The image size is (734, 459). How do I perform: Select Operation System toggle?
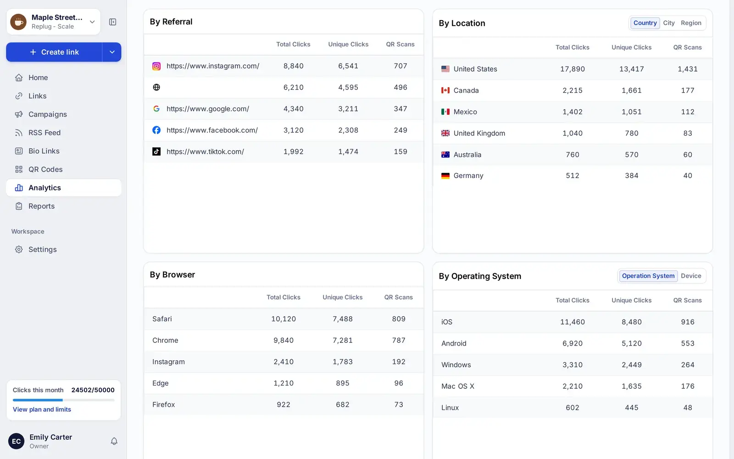pos(648,276)
